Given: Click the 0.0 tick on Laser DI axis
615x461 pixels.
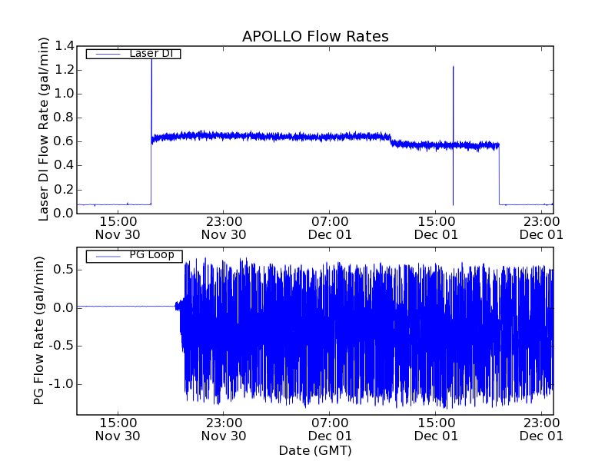Looking at the screenshot, I should pos(64,214).
